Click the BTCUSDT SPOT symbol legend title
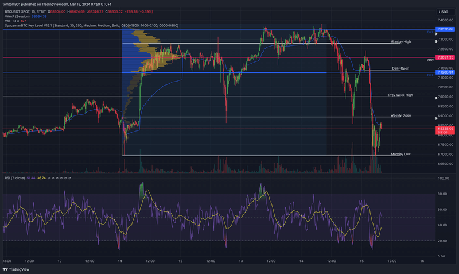Viewport: 459px width, 274px height. pos(25,11)
